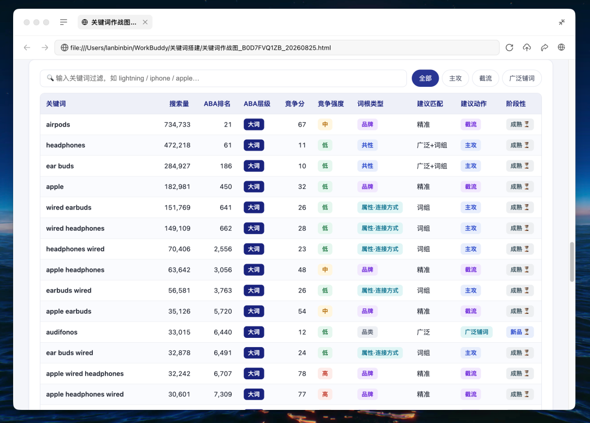Click the headphones keyword cell
Viewport: 590px width, 423px height.
(66, 145)
